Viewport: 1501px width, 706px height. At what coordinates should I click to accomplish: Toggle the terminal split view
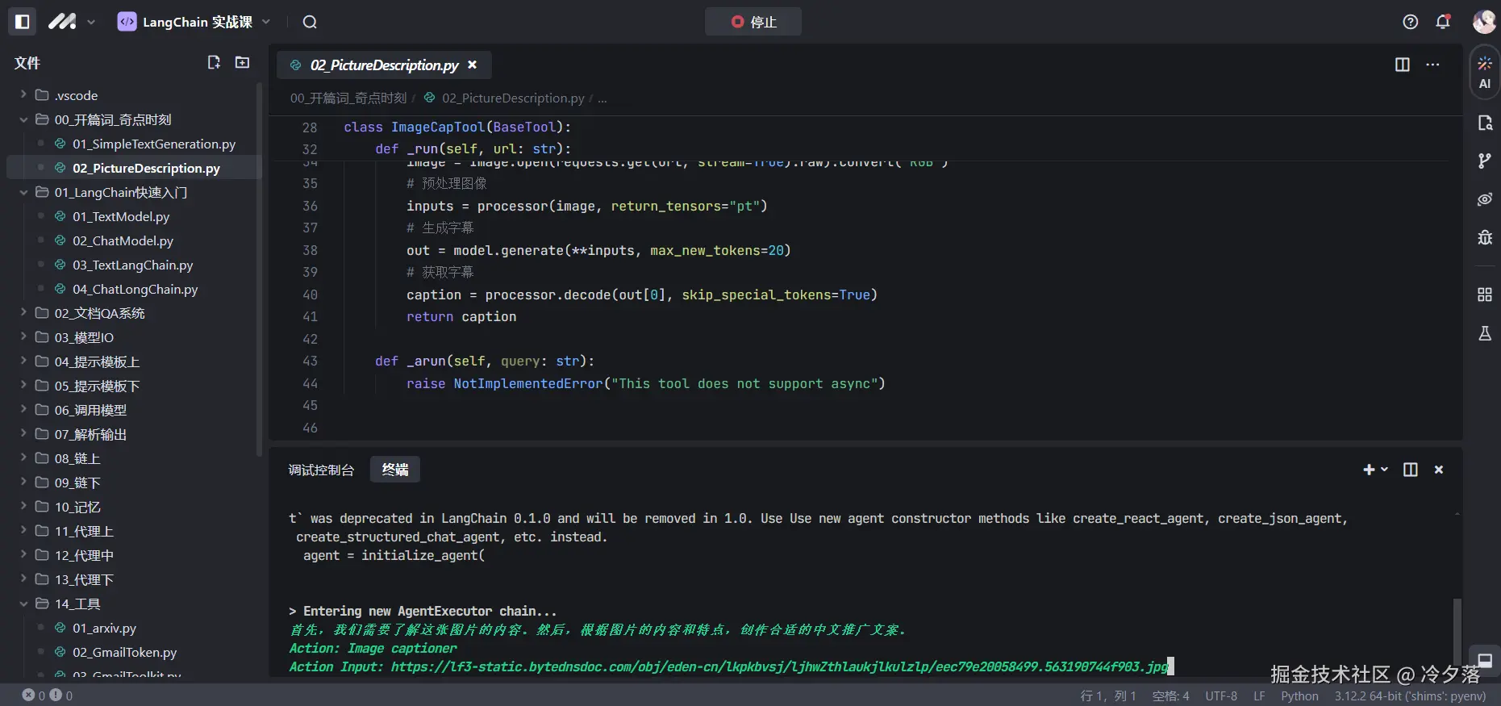[1410, 470]
